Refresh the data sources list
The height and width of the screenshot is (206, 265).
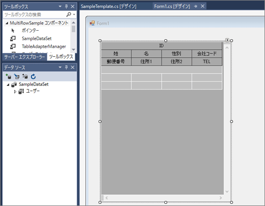click(33, 76)
